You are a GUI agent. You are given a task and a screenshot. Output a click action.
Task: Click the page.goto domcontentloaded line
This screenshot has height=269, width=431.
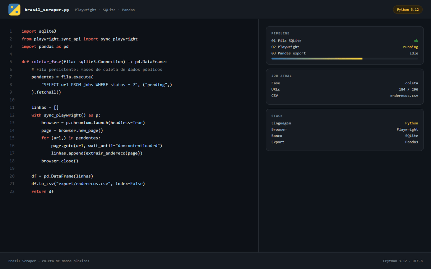(x=107, y=146)
